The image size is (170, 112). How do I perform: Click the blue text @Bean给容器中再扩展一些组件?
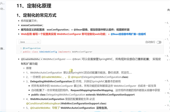[x=128, y=34]
